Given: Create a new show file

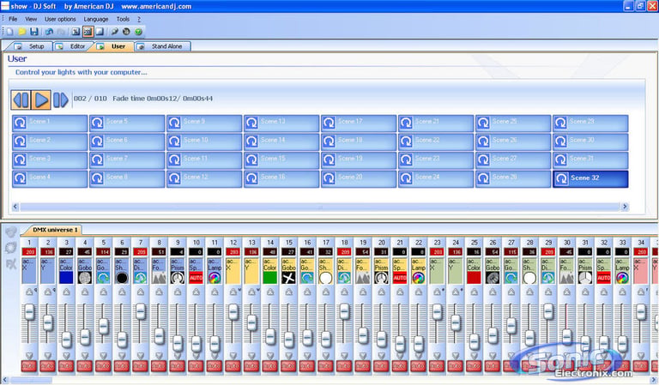Looking at the screenshot, I should 9,32.
